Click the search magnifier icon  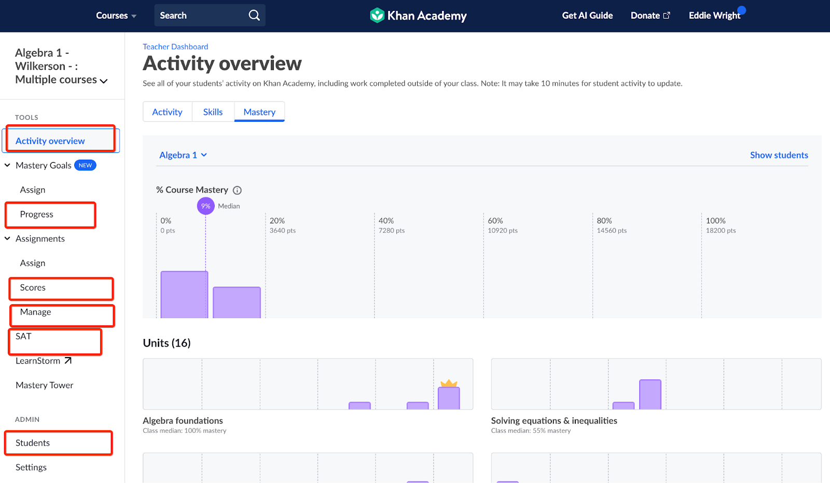pyautogui.click(x=254, y=16)
